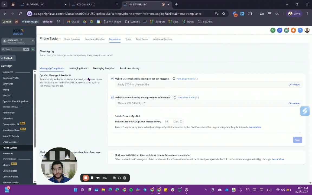The height and width of the screenshot is (195, 312).
Task: Open the Chrome three-dot menu
Action: (307, 14)
